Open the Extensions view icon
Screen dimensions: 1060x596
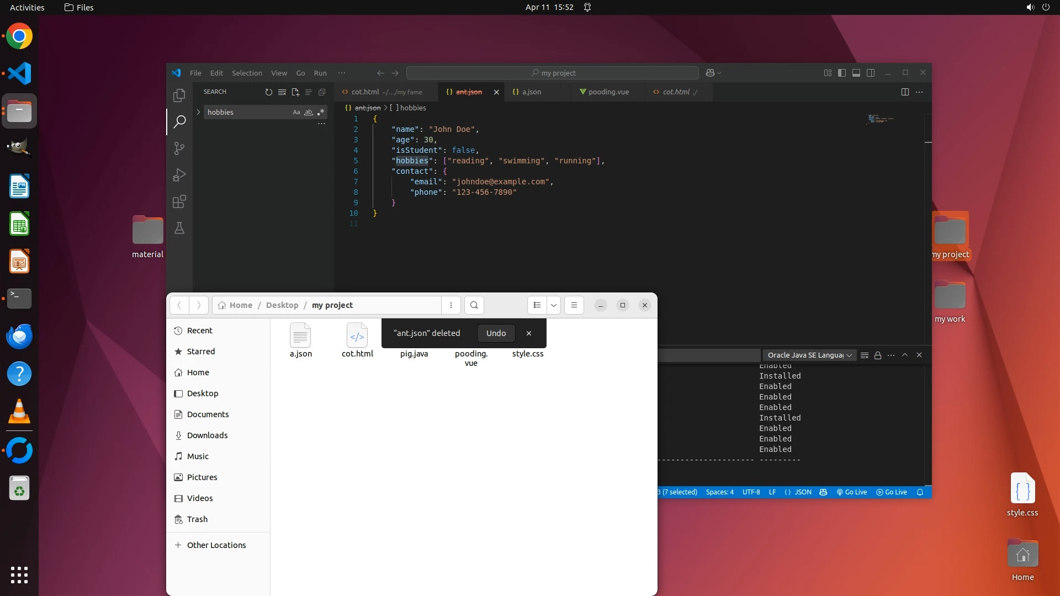(179, 201)
